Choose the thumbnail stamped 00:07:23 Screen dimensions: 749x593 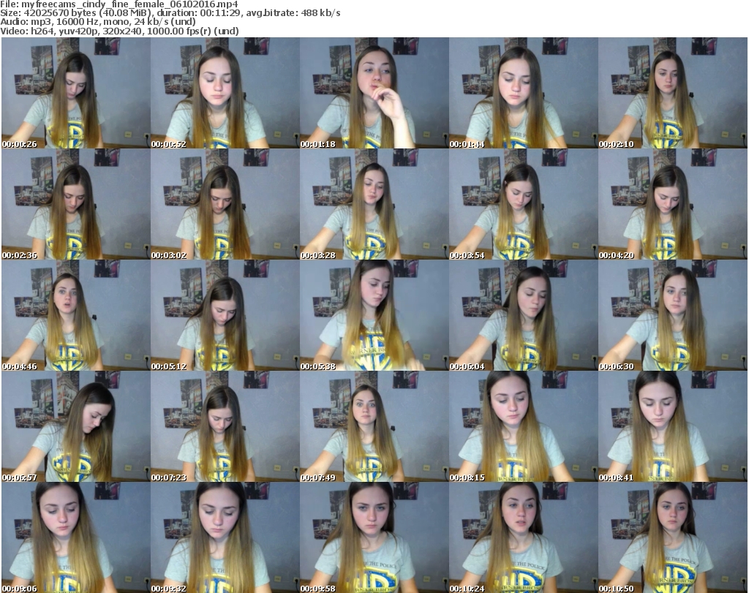click(225, 426)
